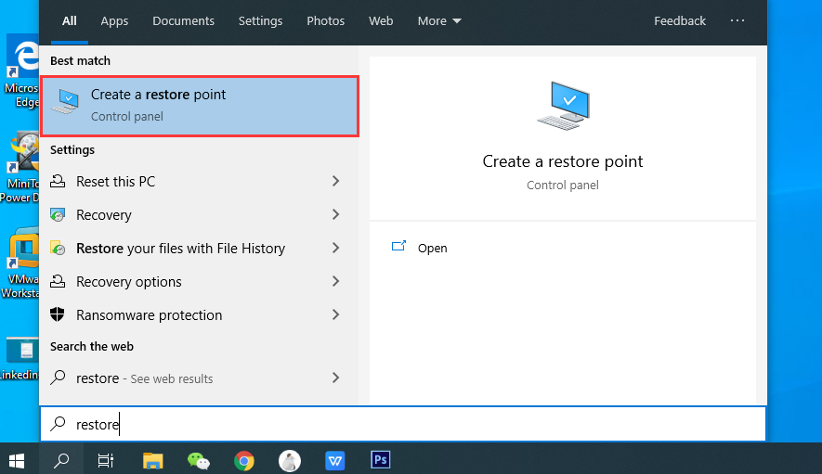Click the Reset this PC icon
822x474 pixels.
[58, 181]
